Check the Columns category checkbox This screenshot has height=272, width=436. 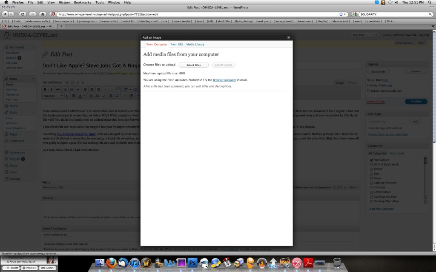(371, 187)
